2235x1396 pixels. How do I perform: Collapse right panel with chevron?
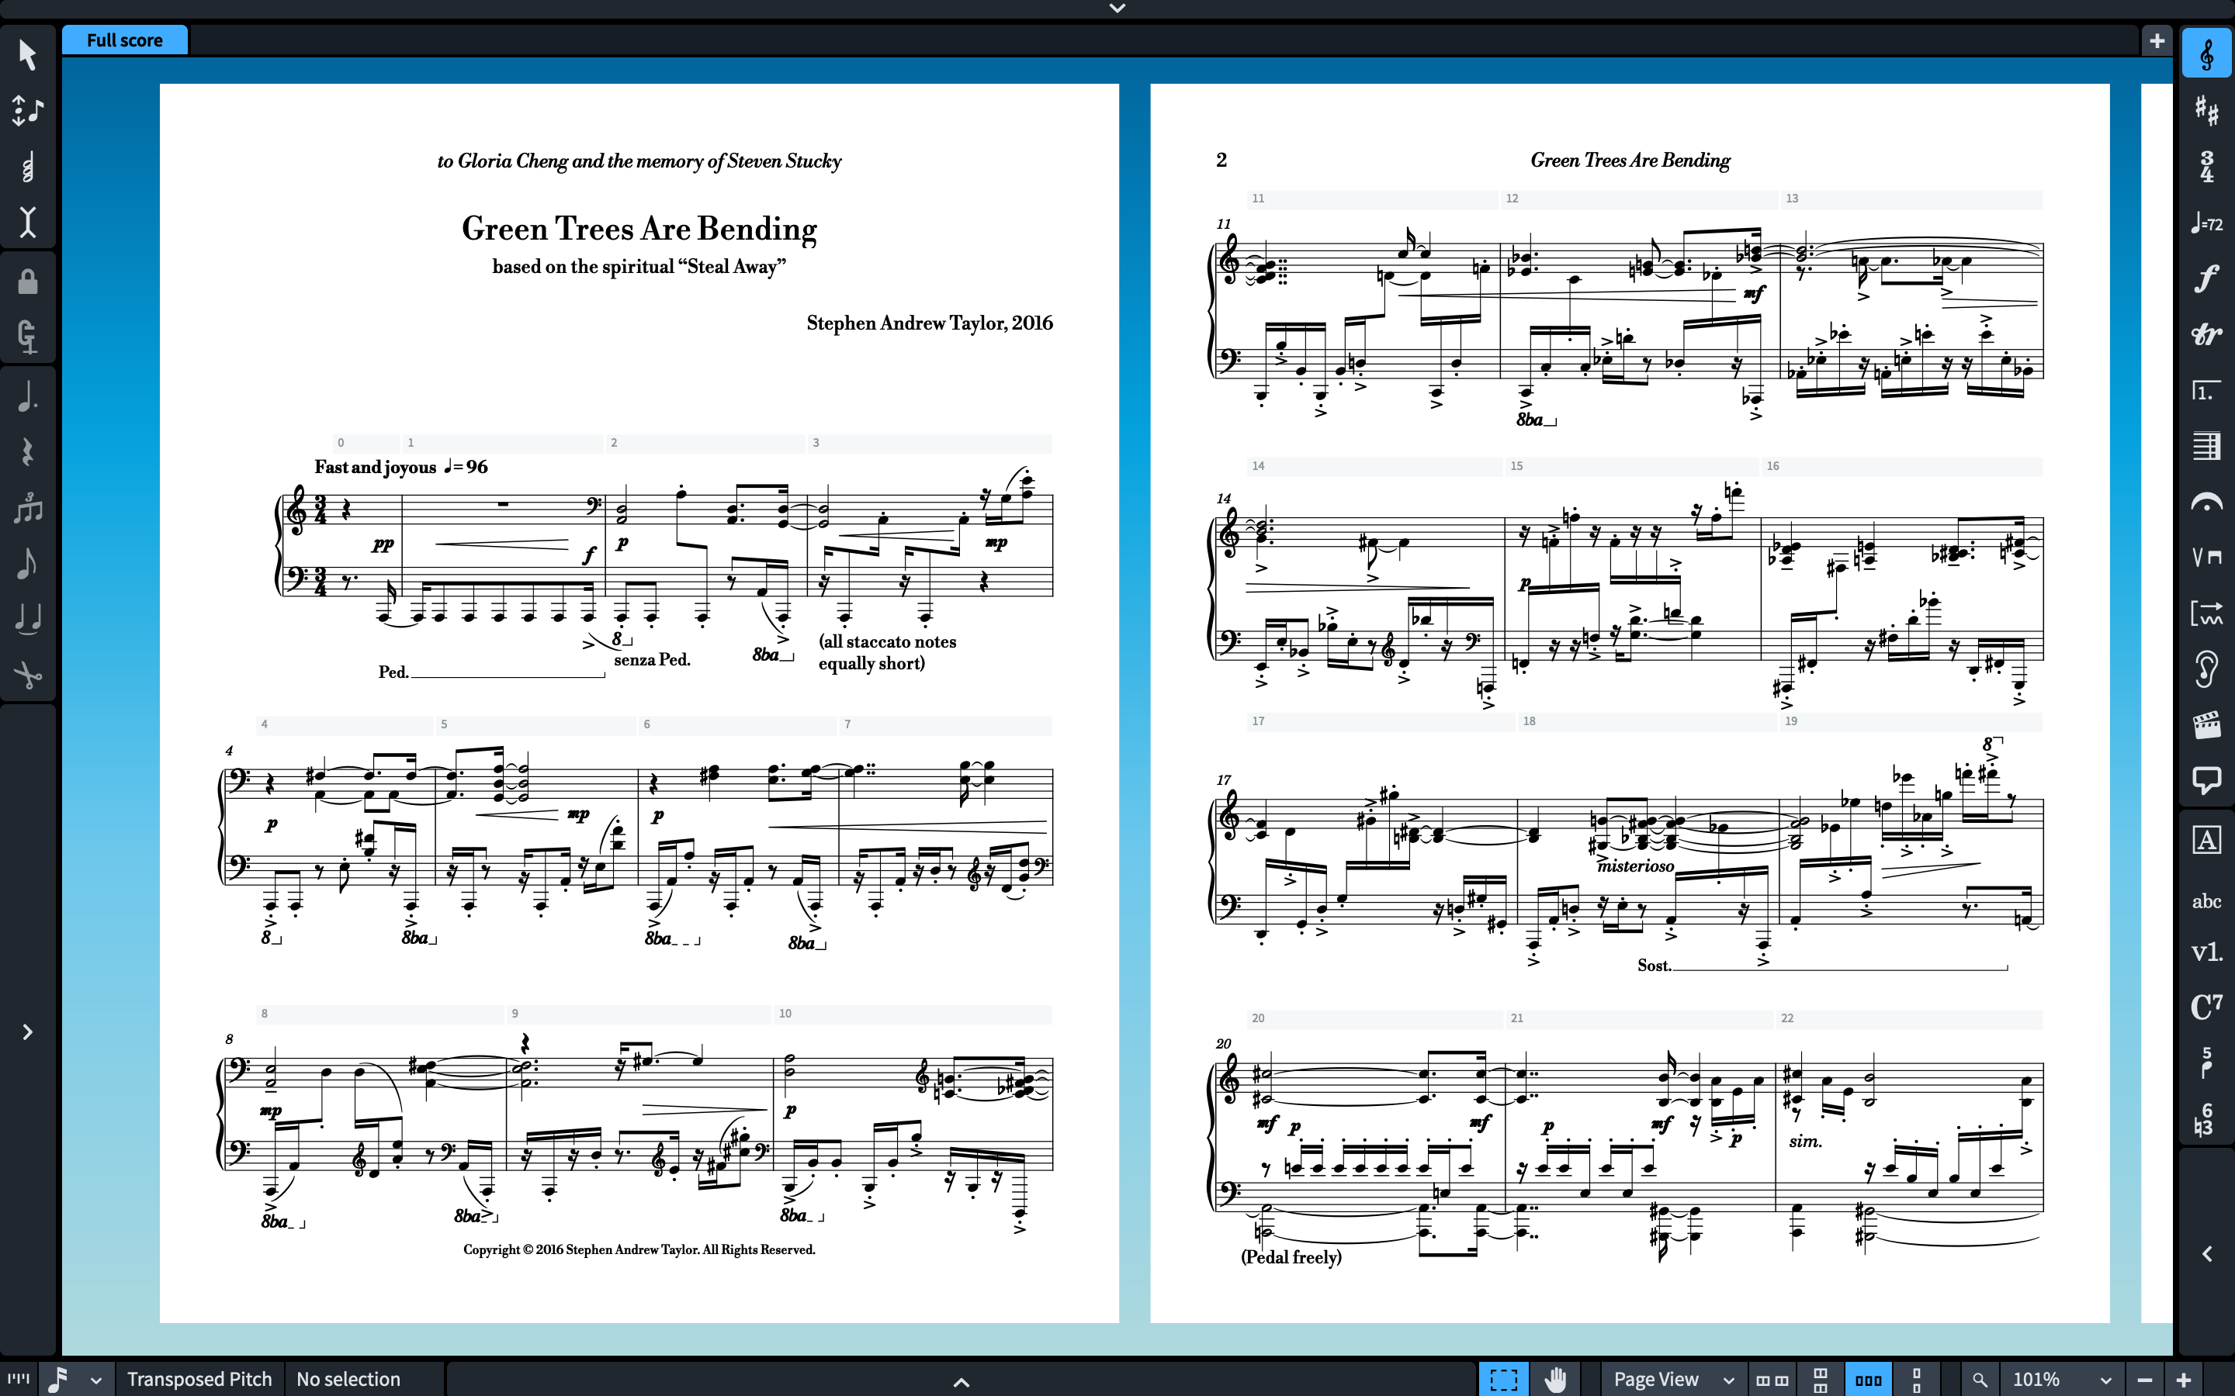pos(2206,1254)
